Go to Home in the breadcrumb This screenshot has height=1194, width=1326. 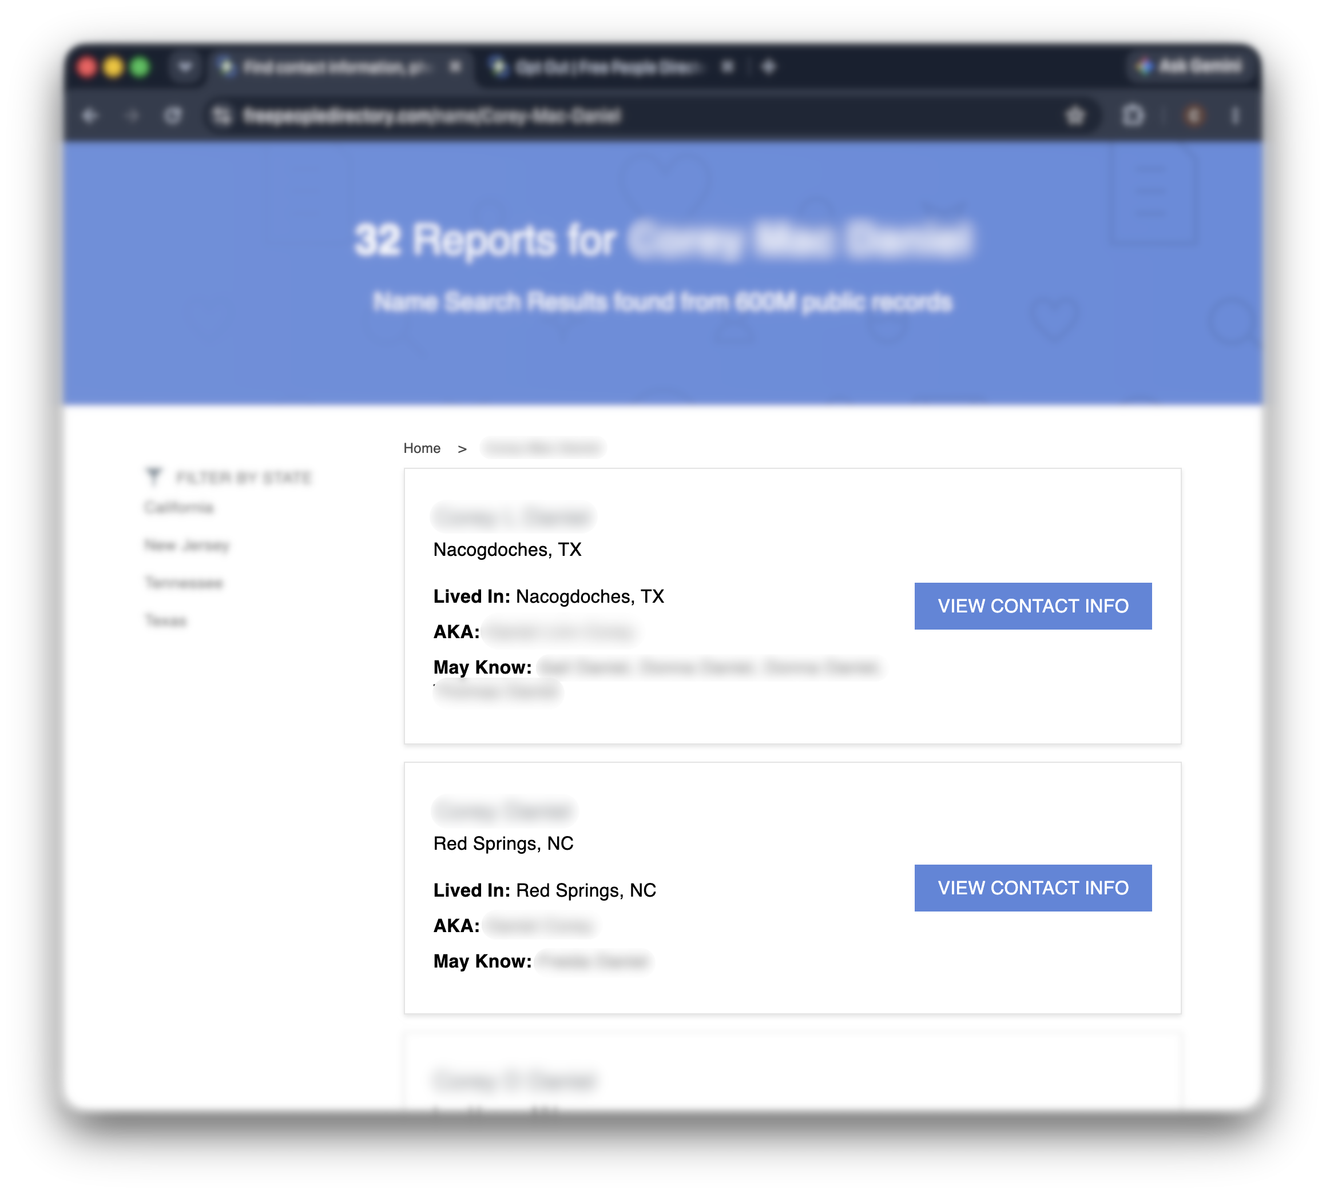(x=421, y=448)
